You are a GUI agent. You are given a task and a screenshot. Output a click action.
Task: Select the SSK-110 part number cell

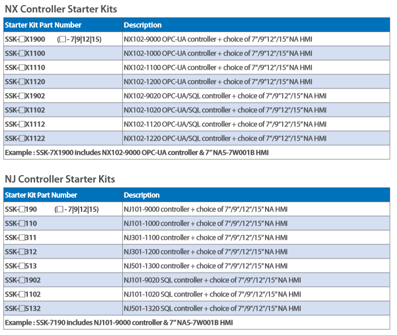click(x=63, y=223)
